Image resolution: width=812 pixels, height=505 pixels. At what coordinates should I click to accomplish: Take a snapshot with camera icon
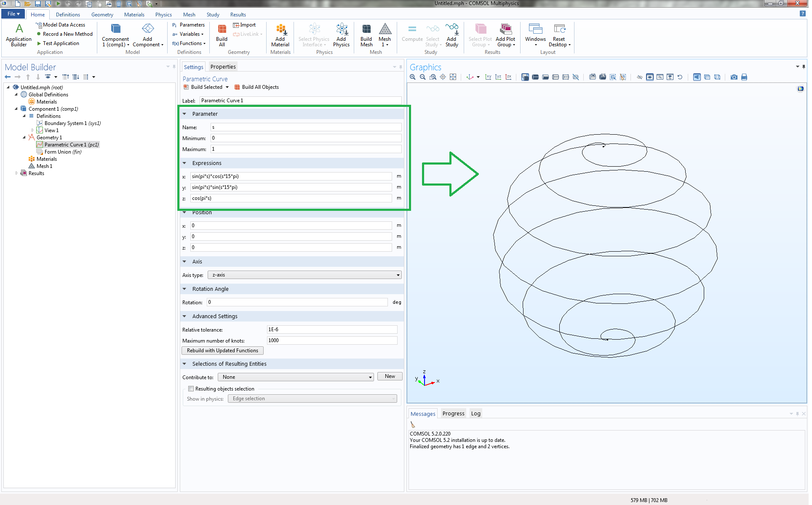pos(734,77)
